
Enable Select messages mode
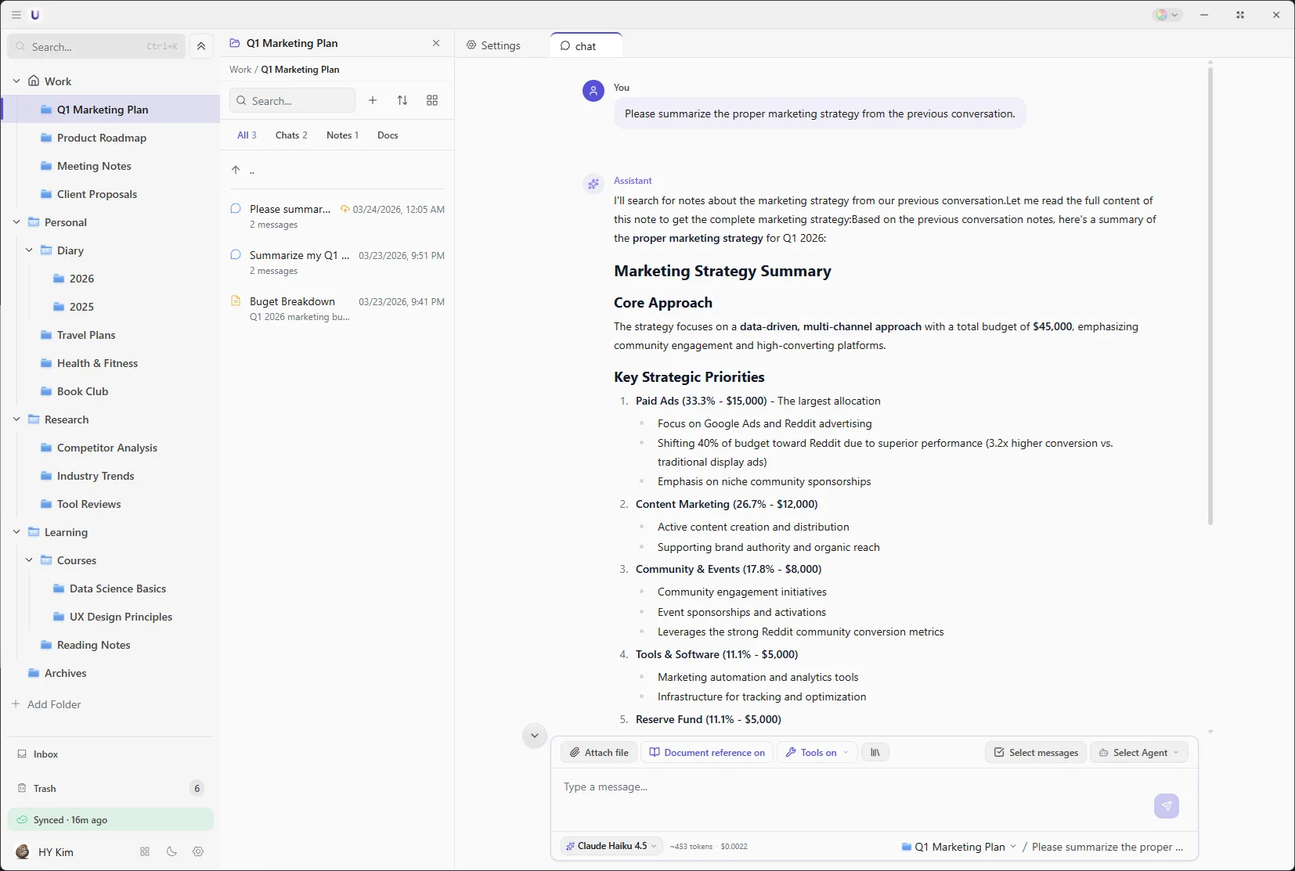coord(1033,752)
